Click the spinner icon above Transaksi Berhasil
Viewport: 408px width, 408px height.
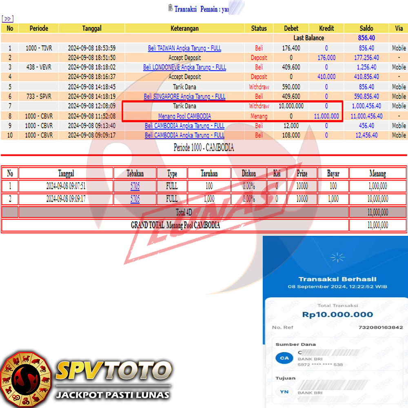pyautogui.click(x=337, y=257)
